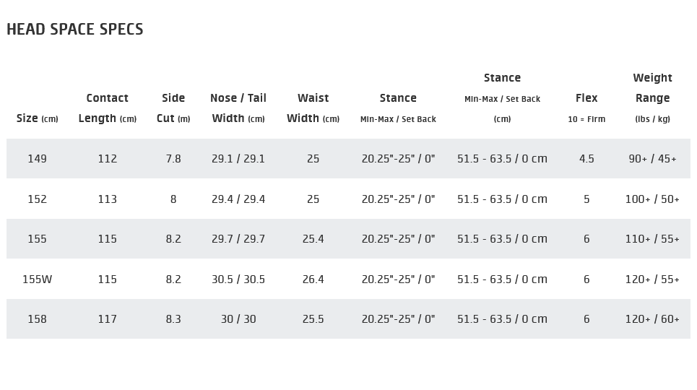Click the Side Cut column header
The width and height of the screenshot is (697, 390).
pyautogui.click(x=173, y=108)
